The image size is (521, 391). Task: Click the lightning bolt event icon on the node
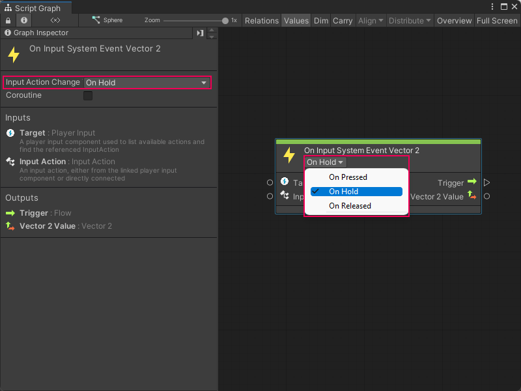pos(289,155)
